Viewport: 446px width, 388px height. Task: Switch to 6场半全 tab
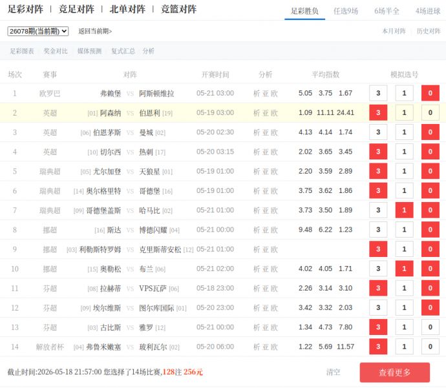(387, 11)
